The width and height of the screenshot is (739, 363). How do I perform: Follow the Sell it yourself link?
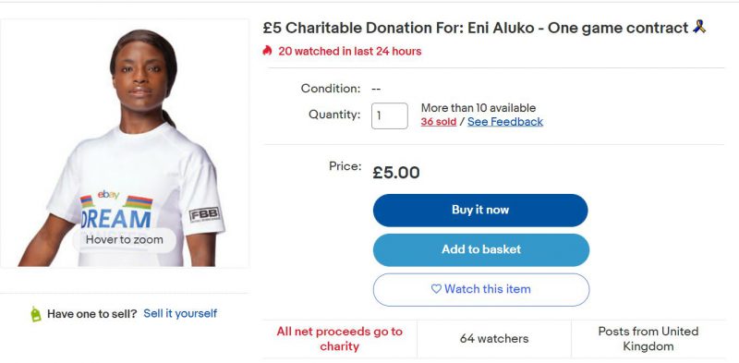180,313
